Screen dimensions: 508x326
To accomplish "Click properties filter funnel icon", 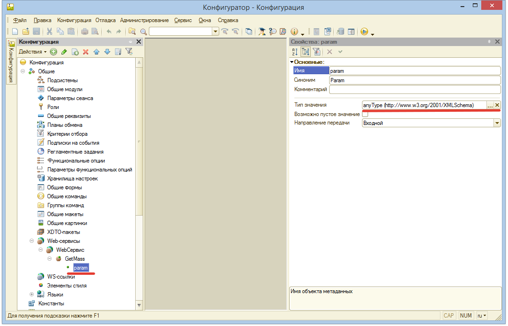I will tap(316, 52).
